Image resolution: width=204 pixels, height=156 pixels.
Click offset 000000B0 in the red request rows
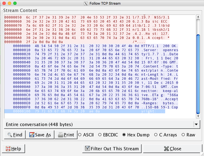(x=13, y=42)
